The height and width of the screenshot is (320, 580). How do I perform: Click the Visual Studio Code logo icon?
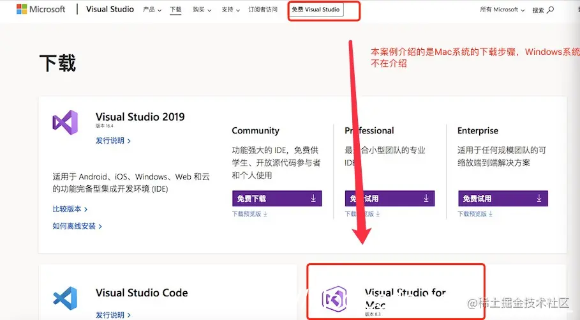point(65,298)
